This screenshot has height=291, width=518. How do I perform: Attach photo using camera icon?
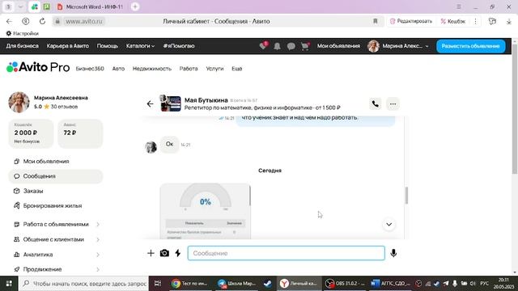click(164, 253)
